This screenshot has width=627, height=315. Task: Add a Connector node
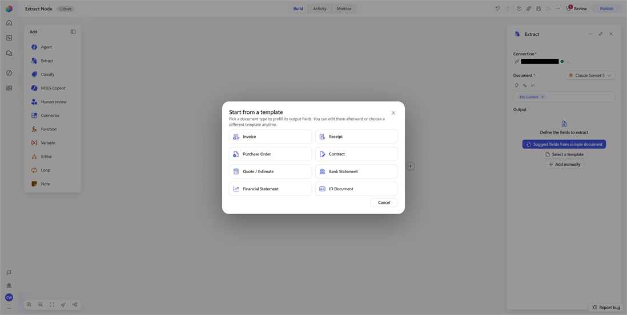pos(53,116)
